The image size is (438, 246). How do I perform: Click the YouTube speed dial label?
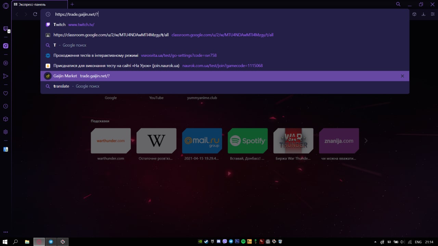click(x=156, y=98)
